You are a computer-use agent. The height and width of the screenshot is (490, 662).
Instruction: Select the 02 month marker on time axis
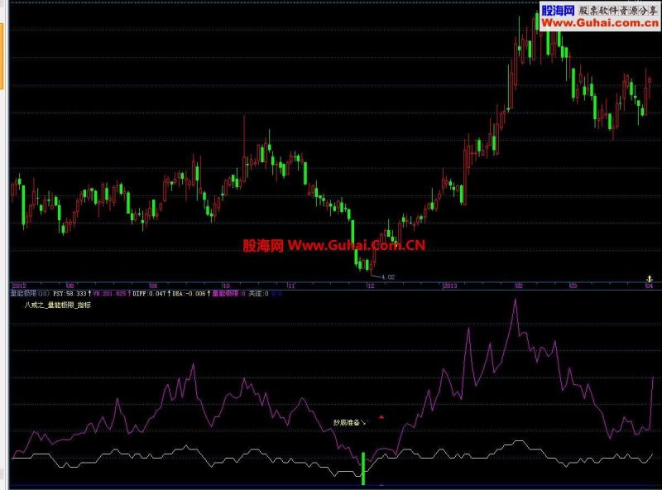[520, 286]
